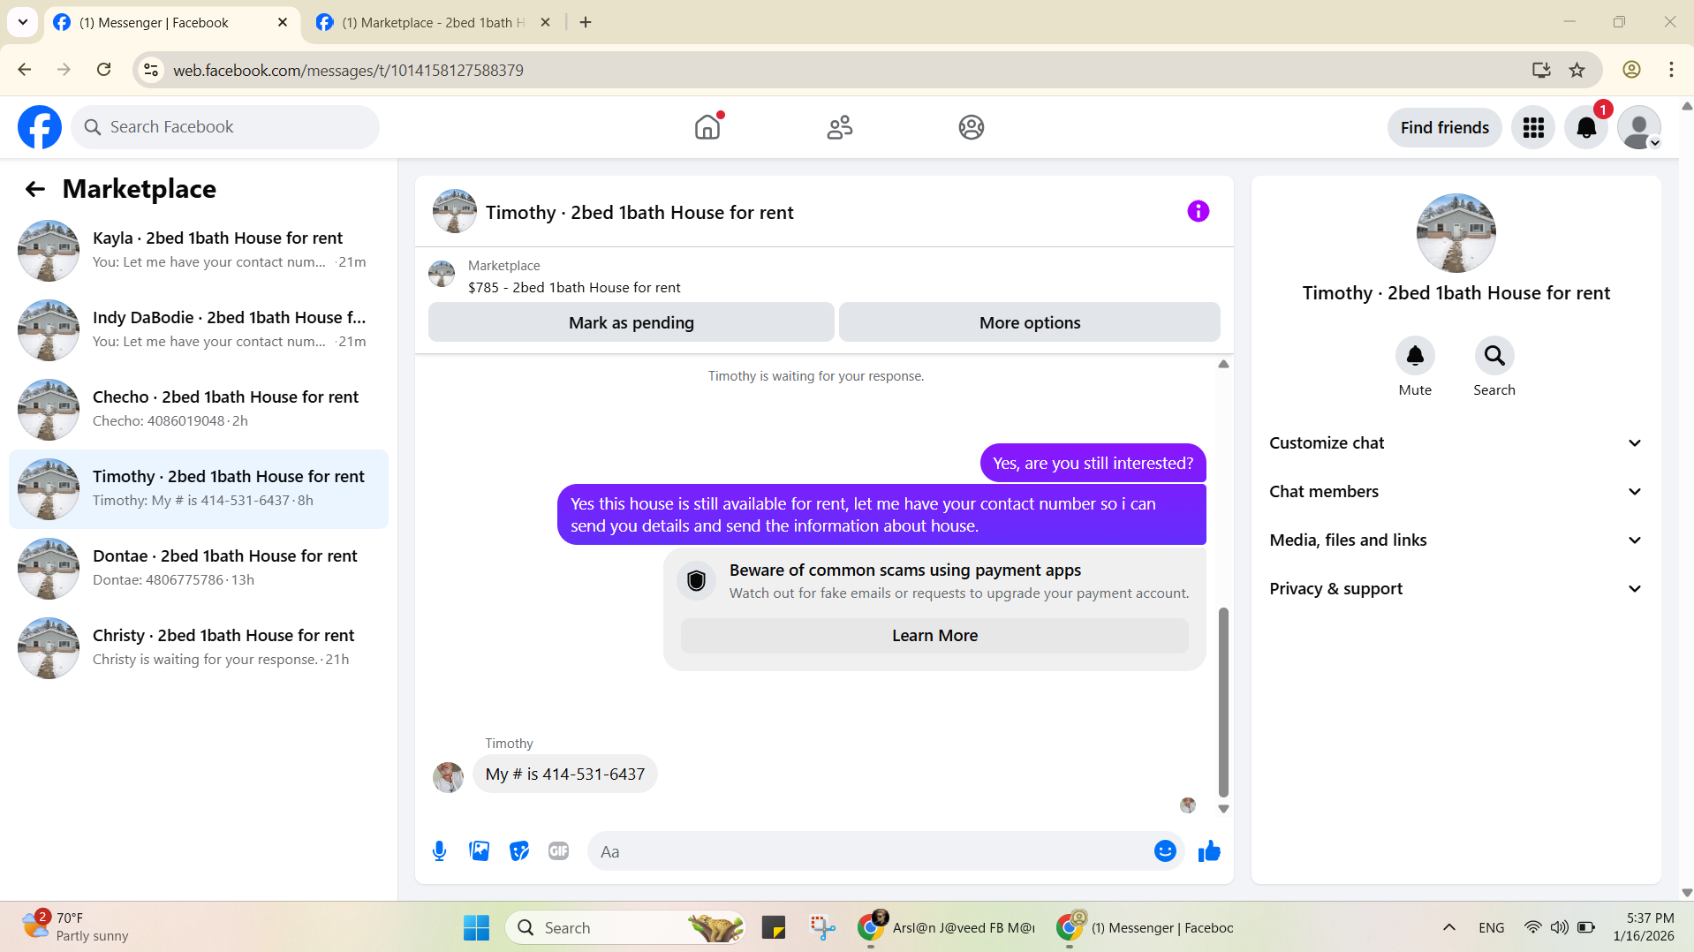Open the Notifications bell icon
The width and height of the screenshot is (1694, 952).
1586,127
